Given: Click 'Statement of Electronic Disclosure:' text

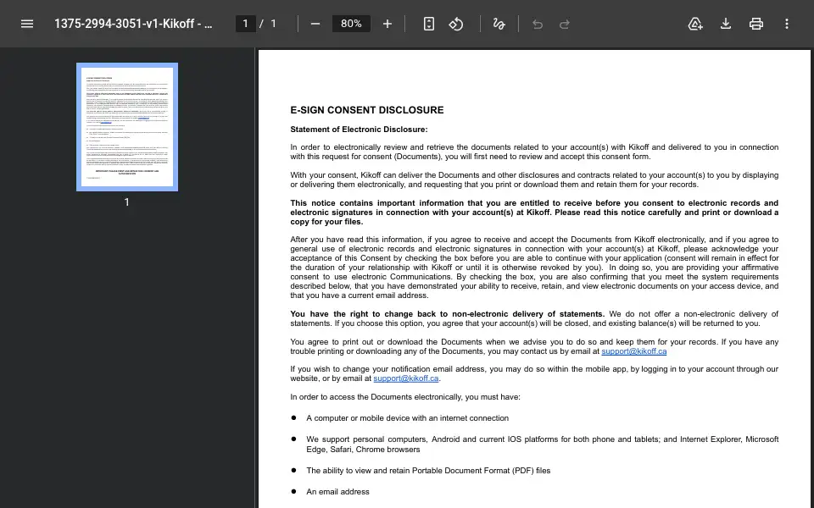Looking at the screenshot, I should point(359,129).
